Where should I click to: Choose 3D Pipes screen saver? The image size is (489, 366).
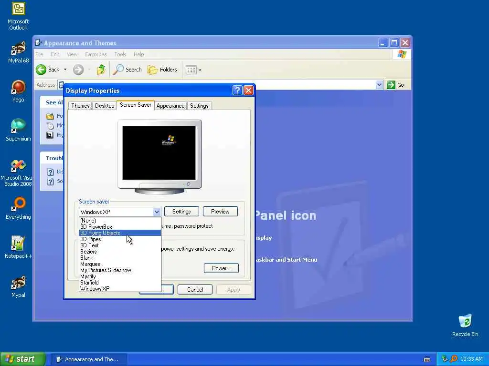pyautogui.click(x=120, y=239)
